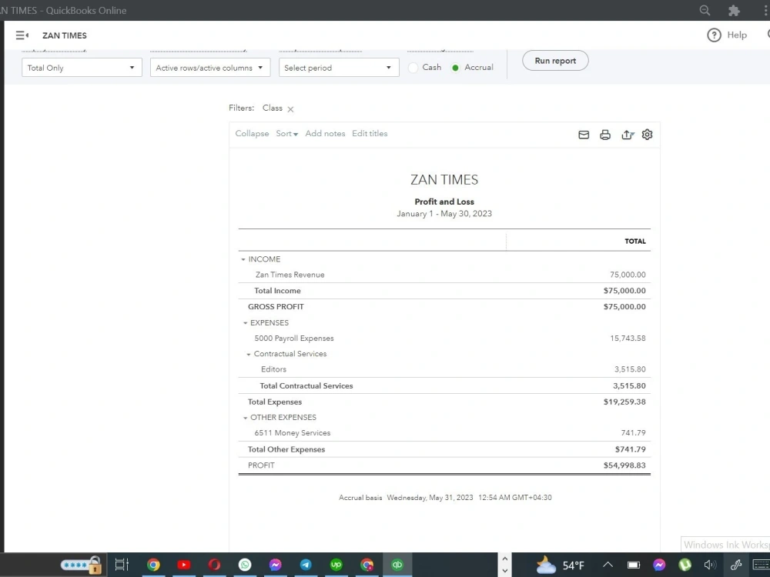
Task: Open the touch keyboard tray icon
Action: coord(762,565)
